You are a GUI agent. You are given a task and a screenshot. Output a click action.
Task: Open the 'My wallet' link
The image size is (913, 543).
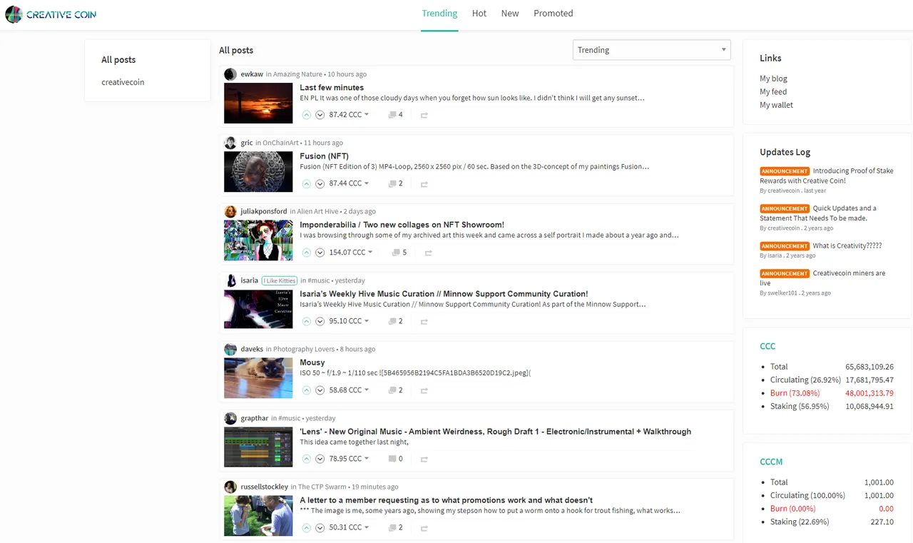pos(776,105)
